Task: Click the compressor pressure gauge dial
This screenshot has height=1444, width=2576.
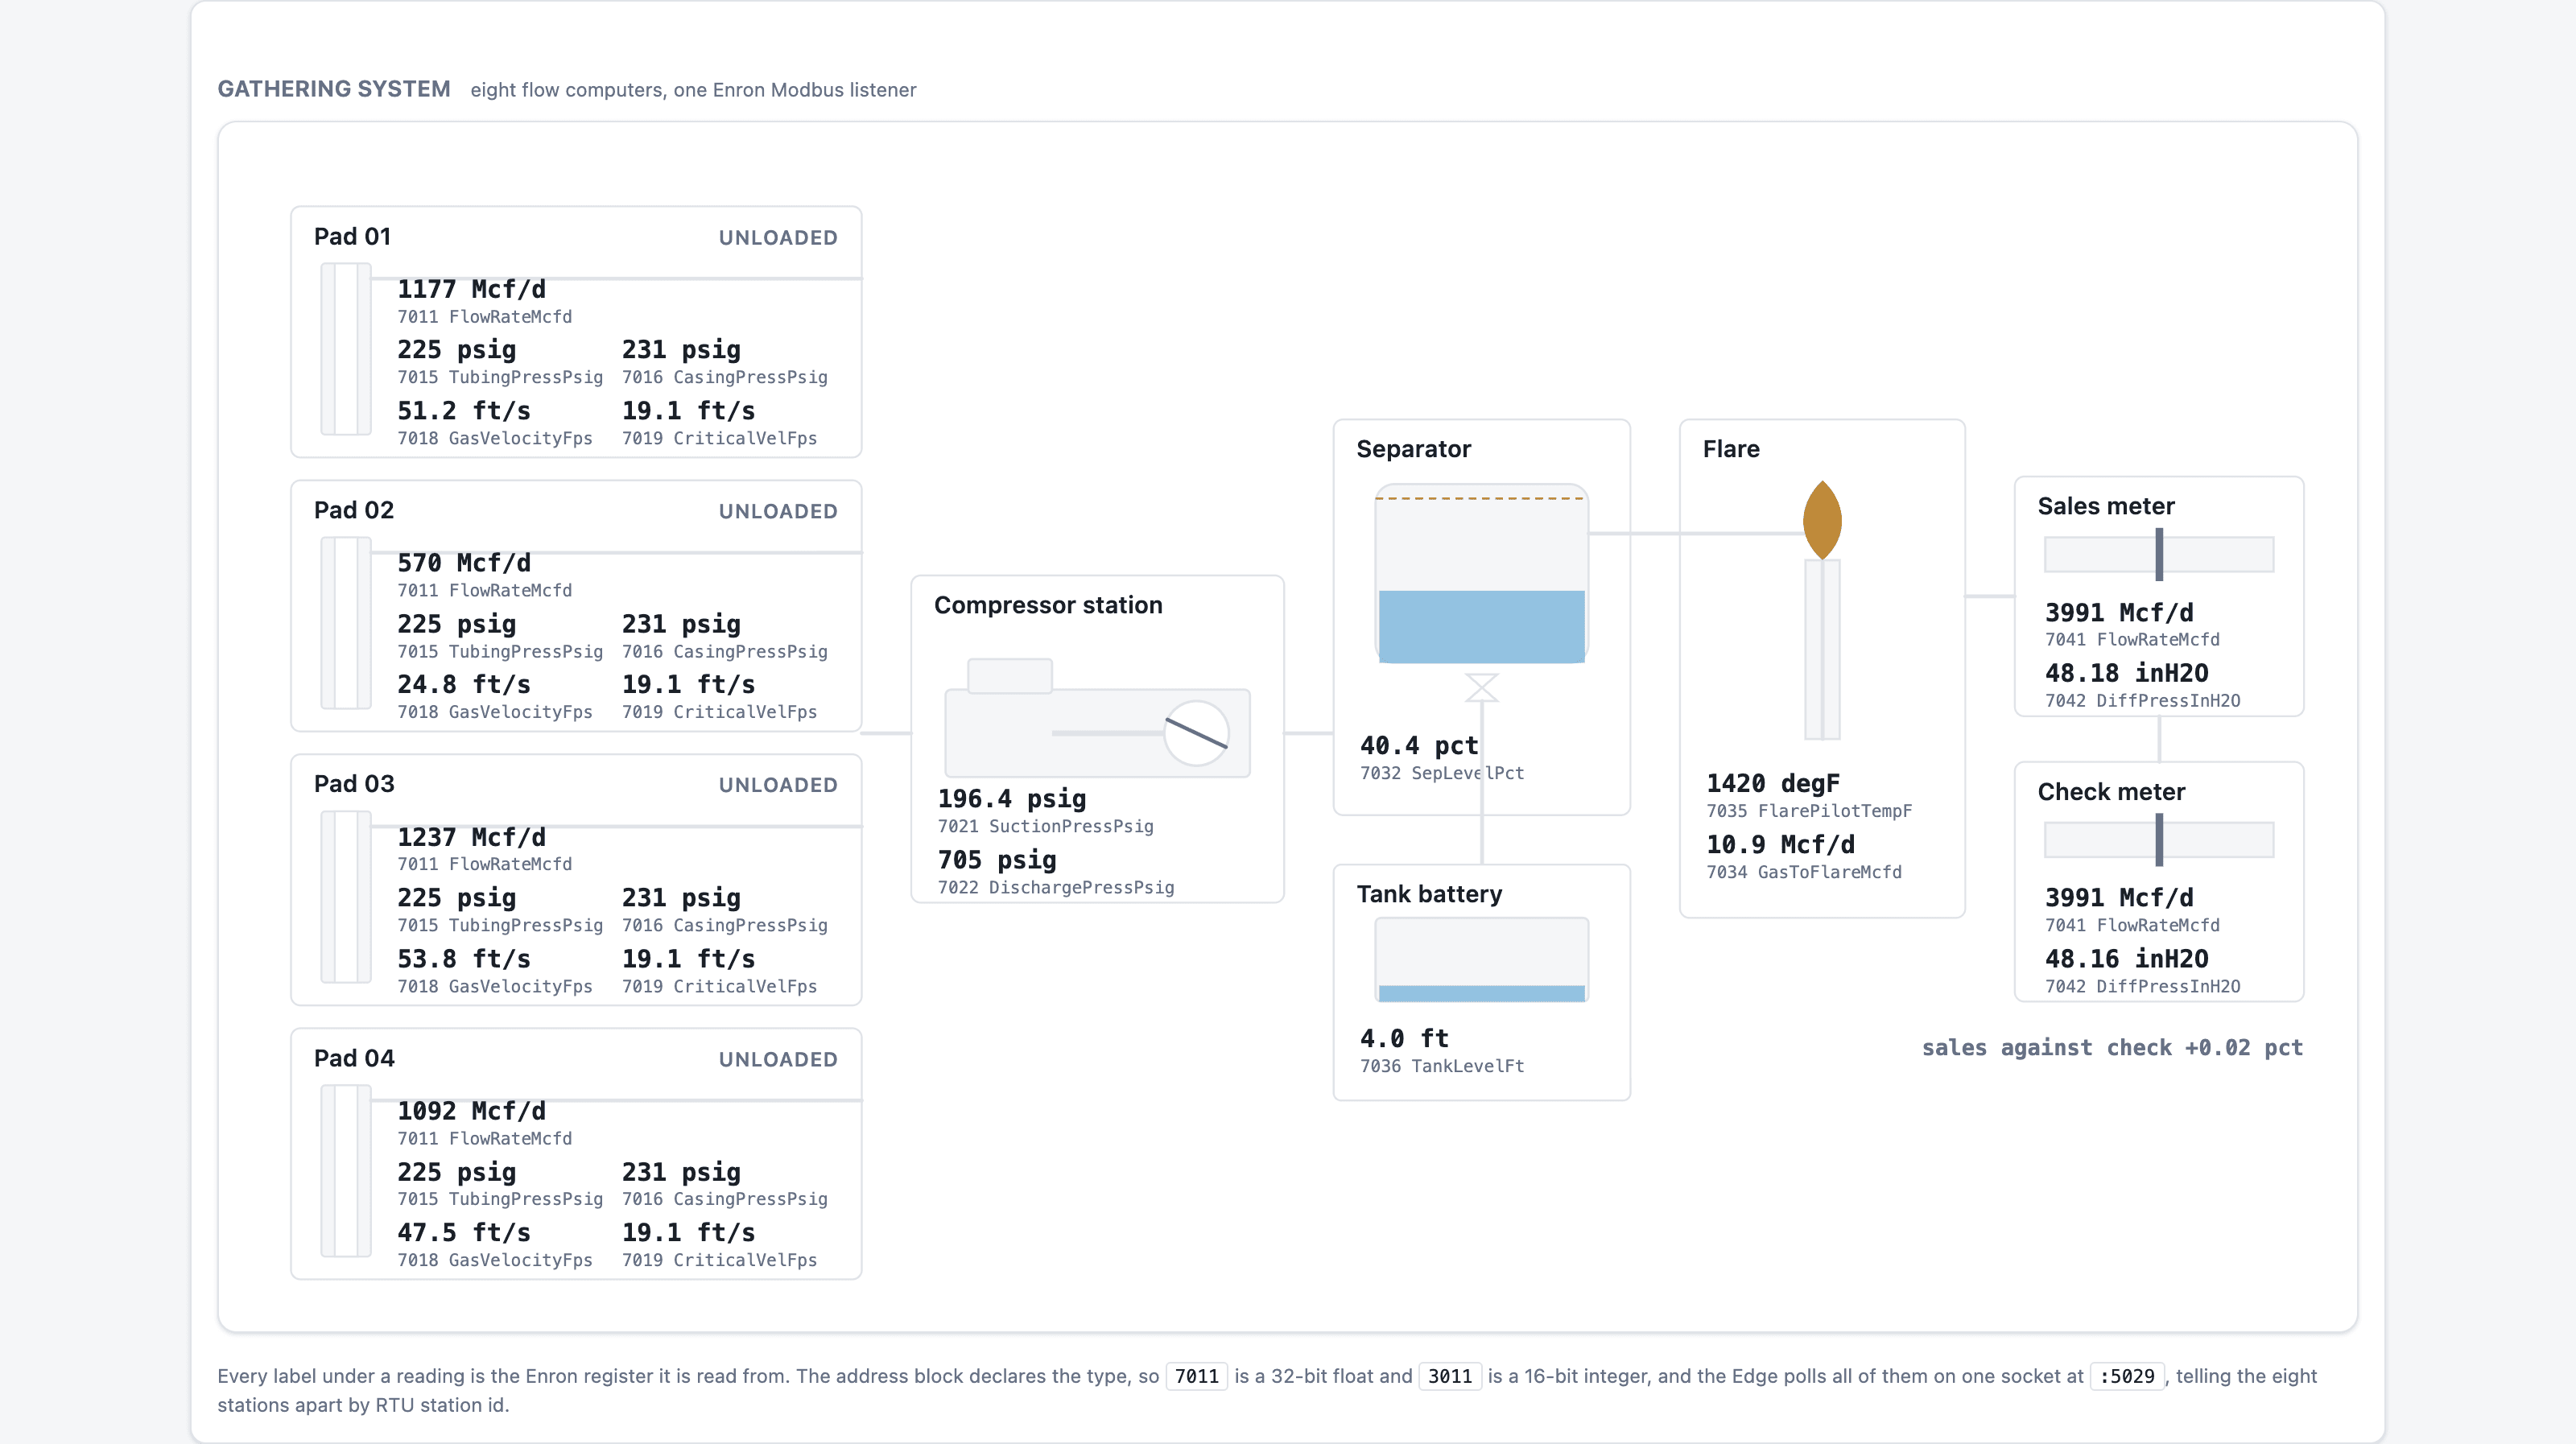Action: (x=1196, y=733)
